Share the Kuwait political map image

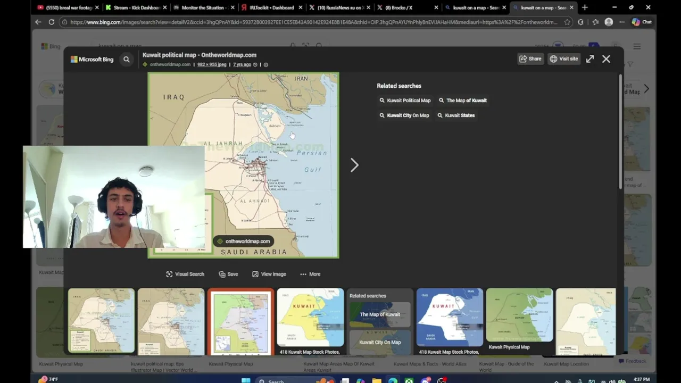point(530,59)
